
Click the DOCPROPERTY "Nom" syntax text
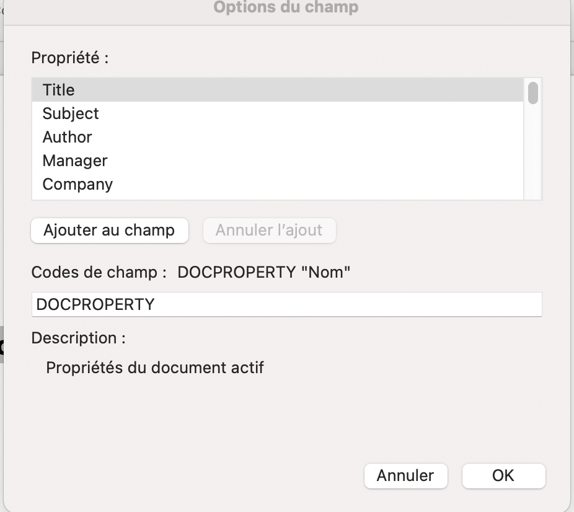click(264, 272)
